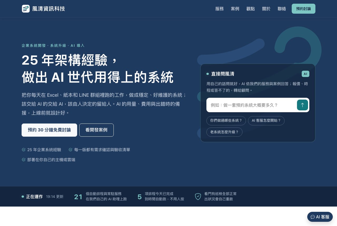The width and height of the screenshot is (337, 226).
Task: Click text 個自動排程與常駐服務
Action: pos(104,194)
